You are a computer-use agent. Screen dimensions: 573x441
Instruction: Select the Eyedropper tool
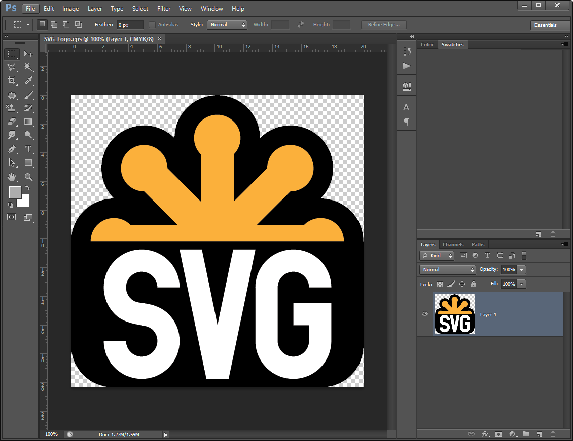(x=28, y=80)
